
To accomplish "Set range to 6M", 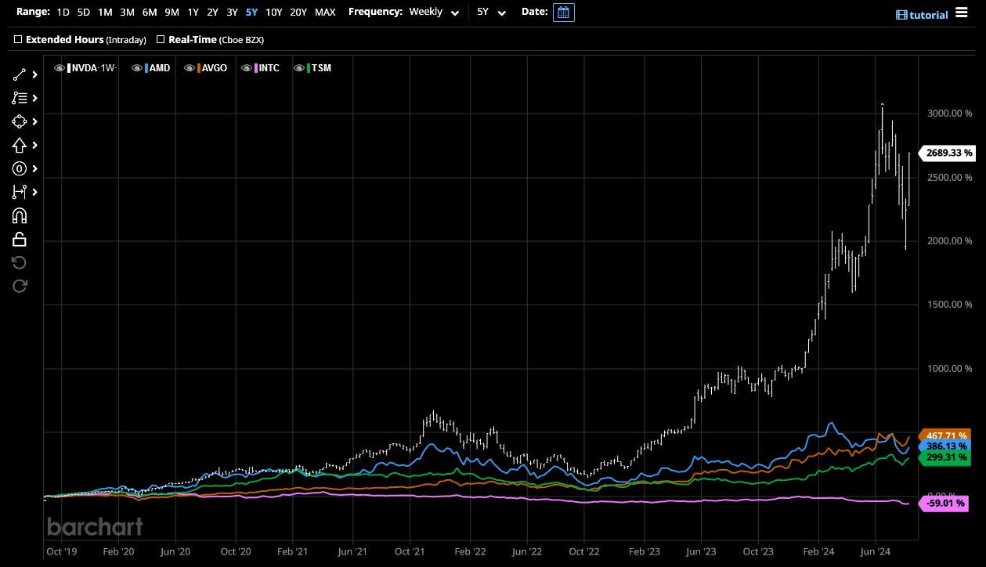I will click(150, 13).
